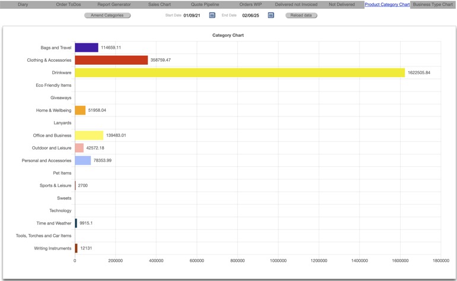The image size is (457, 281).
Task: Open the Order ToDos tab
Action: [x=68, y=4]
